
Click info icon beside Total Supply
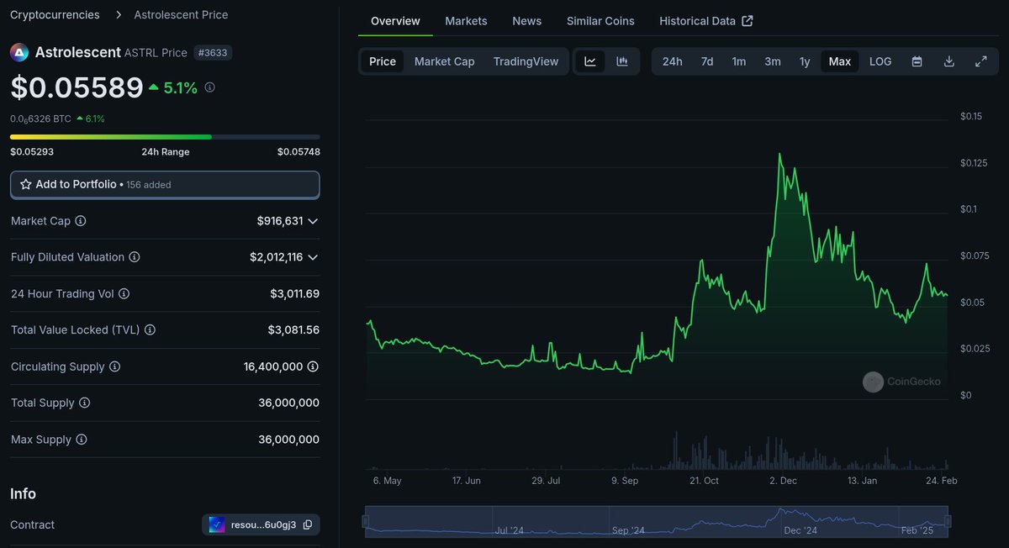(x=85, y=403)
